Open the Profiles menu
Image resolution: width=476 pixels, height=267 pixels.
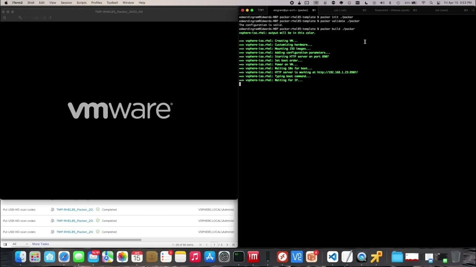click(x=97, y=3)
